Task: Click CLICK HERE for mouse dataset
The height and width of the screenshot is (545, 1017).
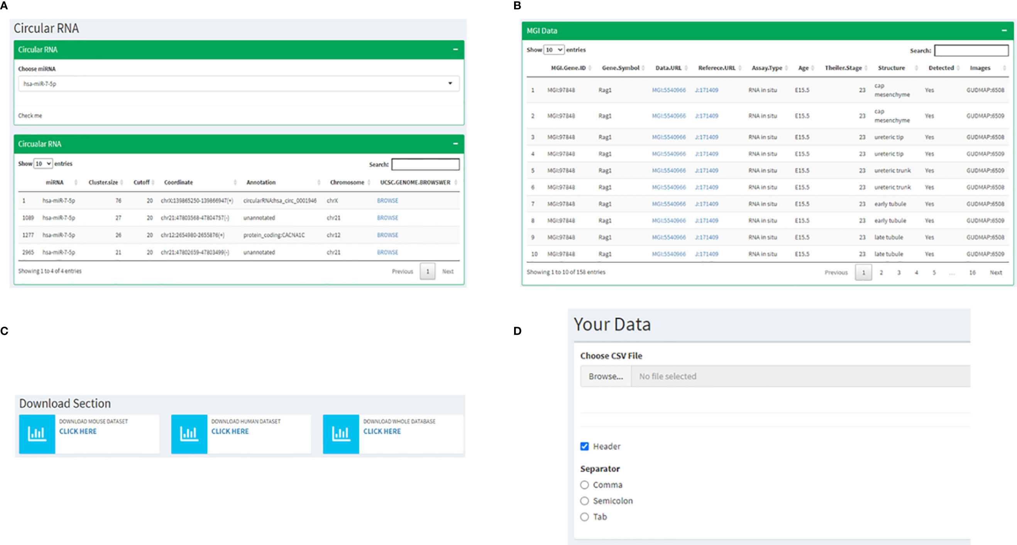Action: (x=78, y=431)
